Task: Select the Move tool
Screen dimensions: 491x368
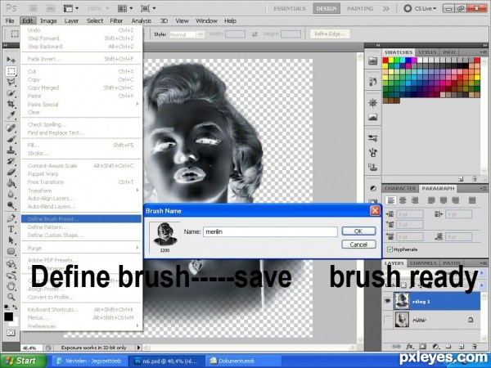Action: [11, 60]
